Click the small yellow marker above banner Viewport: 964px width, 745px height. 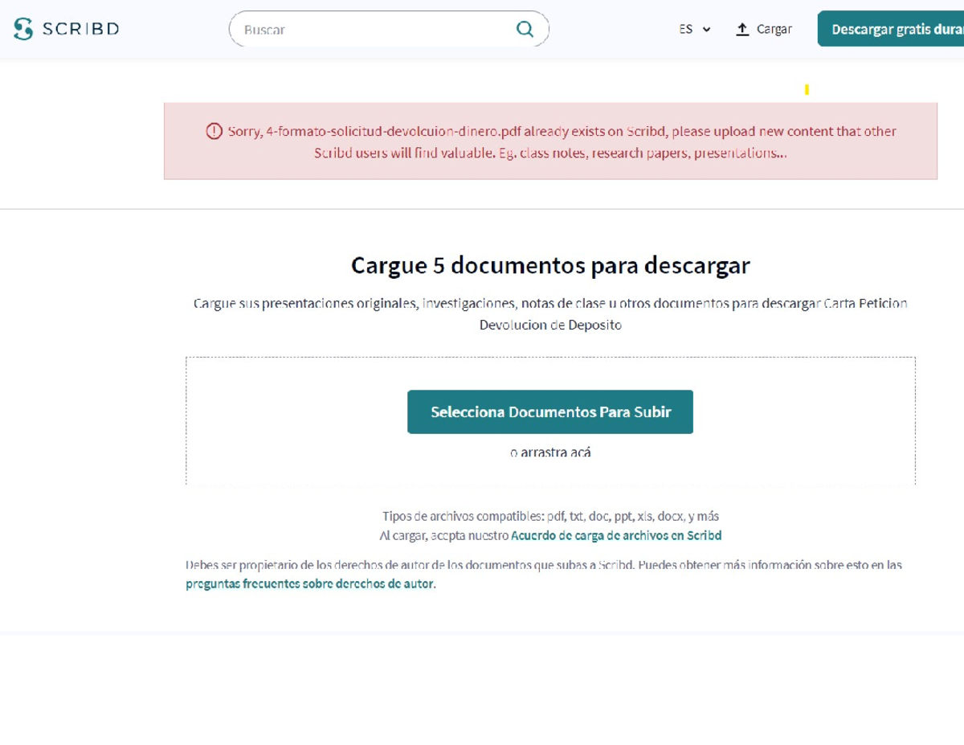(807, 90)
